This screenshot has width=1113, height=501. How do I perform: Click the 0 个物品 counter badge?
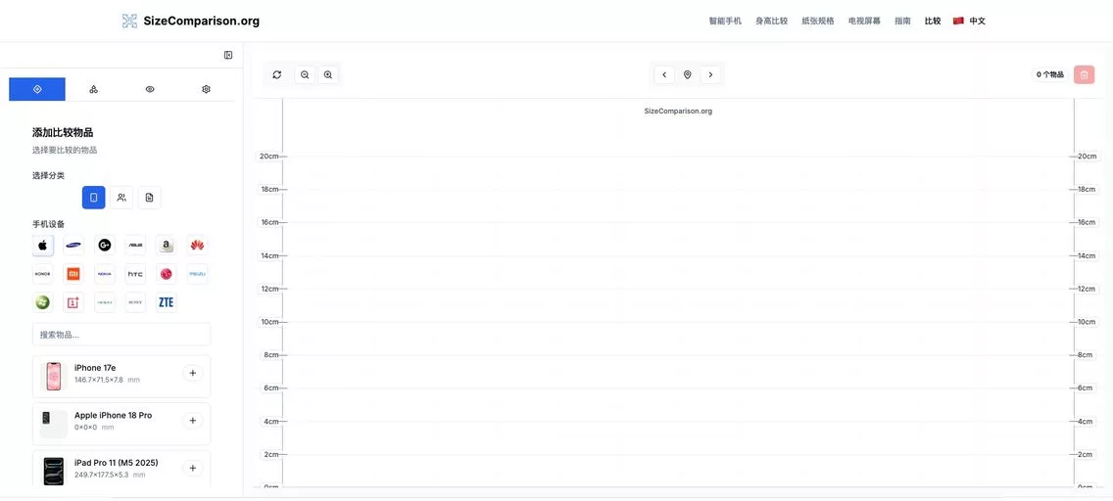tap(1050, 74)
